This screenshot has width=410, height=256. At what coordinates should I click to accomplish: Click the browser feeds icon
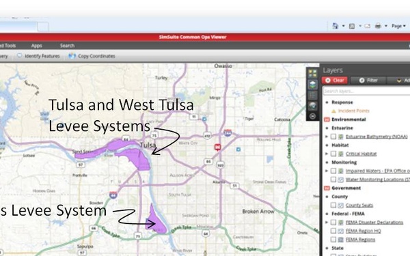pyautogui.click(x=352, y=26)
